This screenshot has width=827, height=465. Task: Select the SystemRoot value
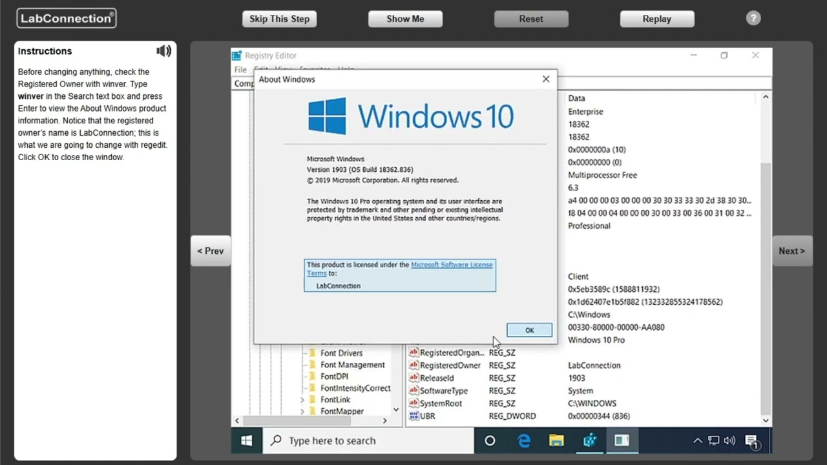(441, 403)
